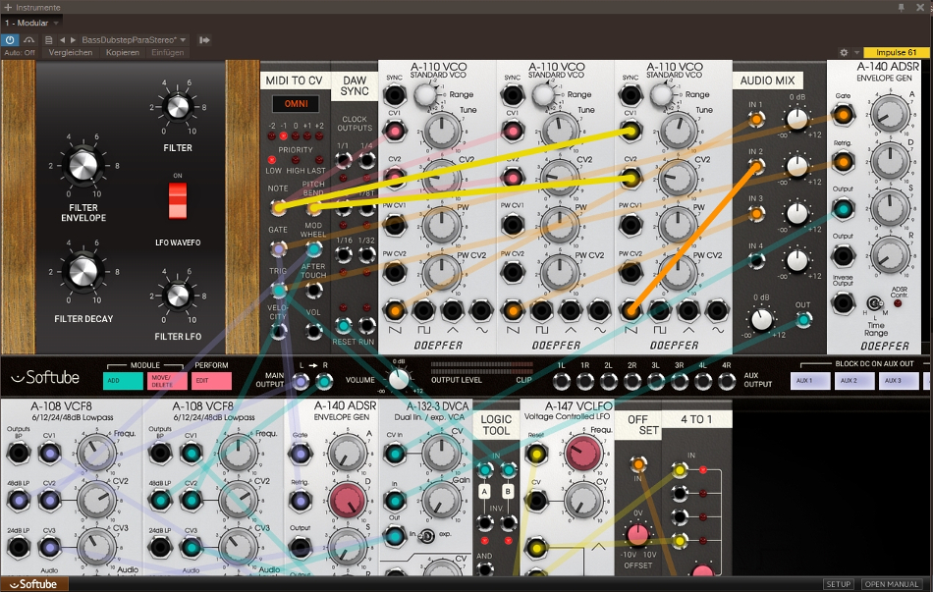Select octave +2 LED on MIDI TO CV
The height and width of the screenshot is (592, 933).
[x=319, y=136]
